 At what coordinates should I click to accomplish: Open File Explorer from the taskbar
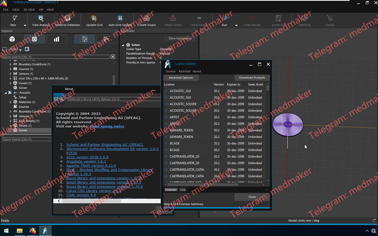tap(19, 231)
